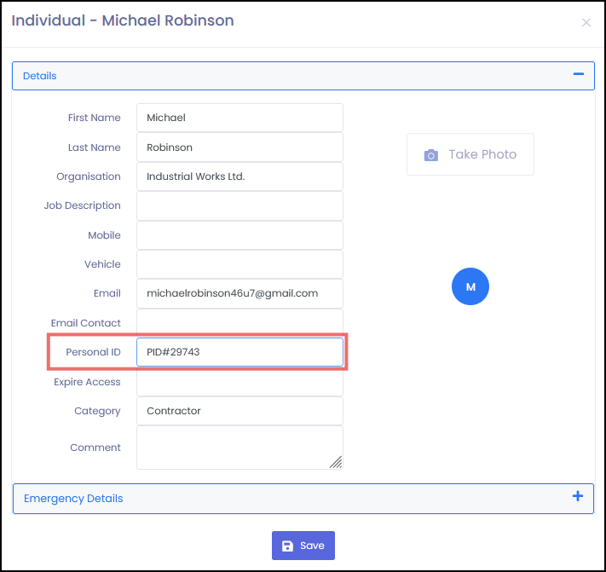Click the empty Job Description field

240,205
